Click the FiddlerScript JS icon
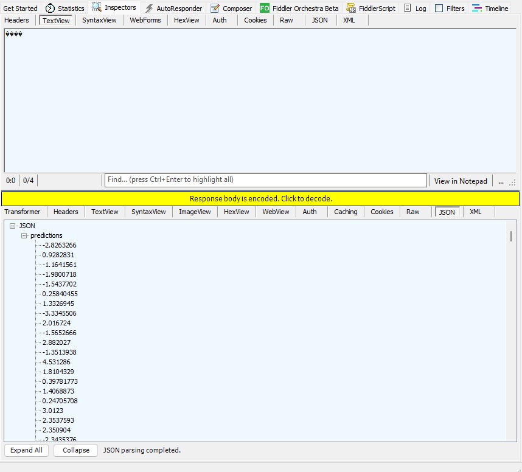The height and width of the screenshot is (472, 522). [x=351, y=9]
